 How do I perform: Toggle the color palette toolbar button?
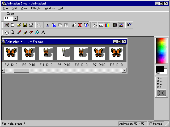click(107, 25)
